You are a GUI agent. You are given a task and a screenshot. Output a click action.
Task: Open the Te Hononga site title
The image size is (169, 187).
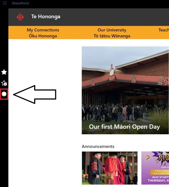coord(46,17)
